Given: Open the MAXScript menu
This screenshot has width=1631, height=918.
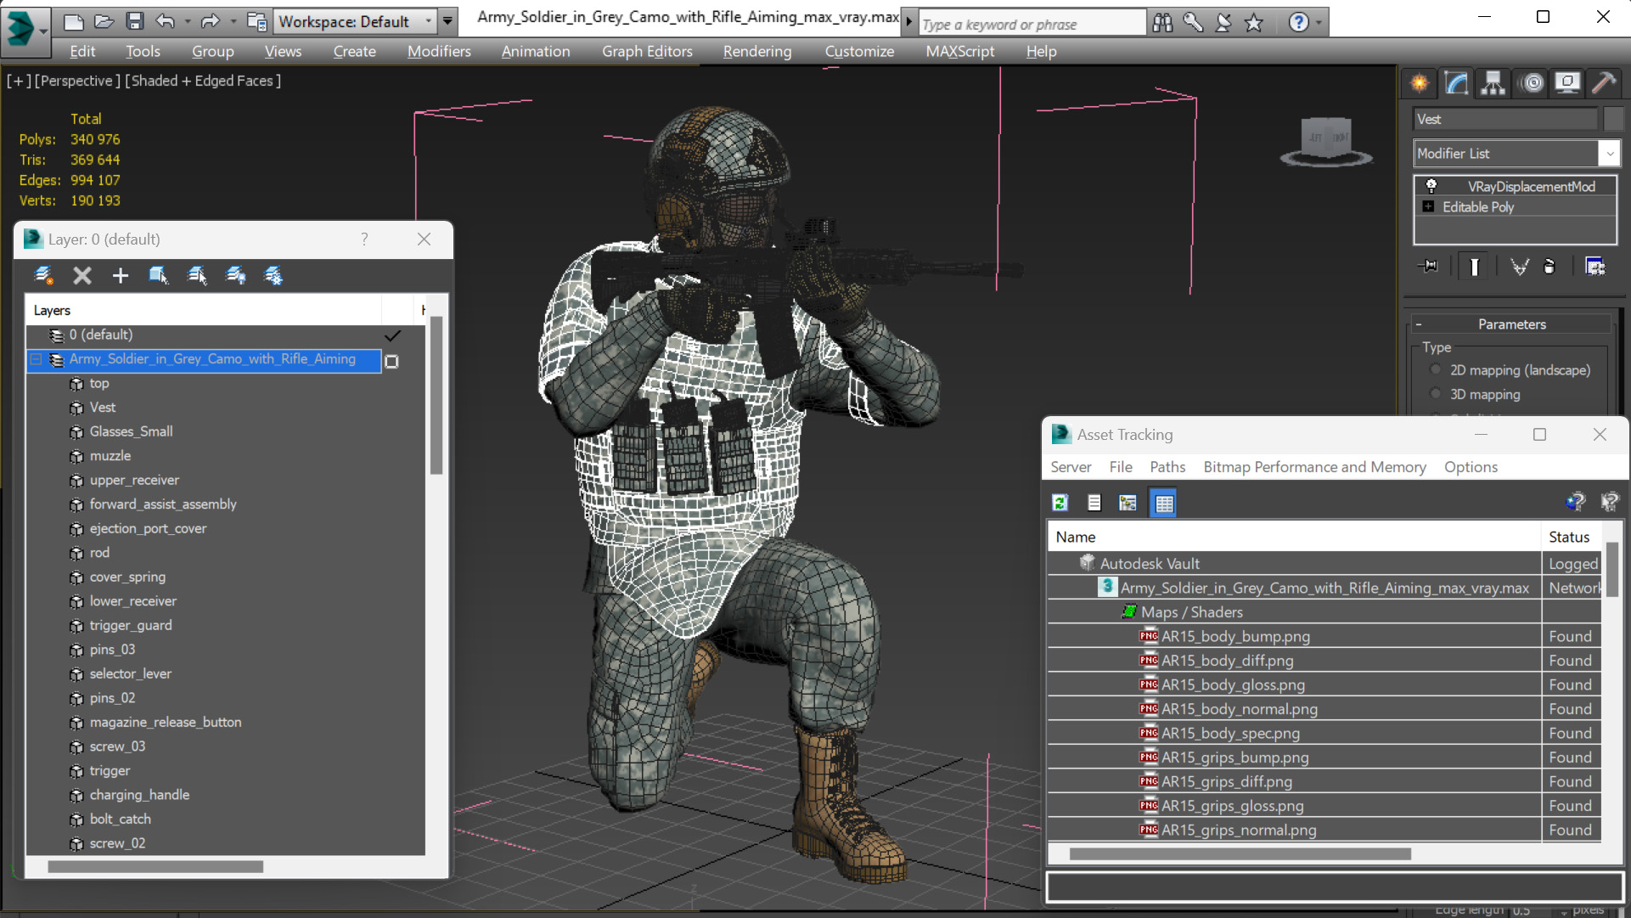Looking at the screenshot, I should coord(959,51).
